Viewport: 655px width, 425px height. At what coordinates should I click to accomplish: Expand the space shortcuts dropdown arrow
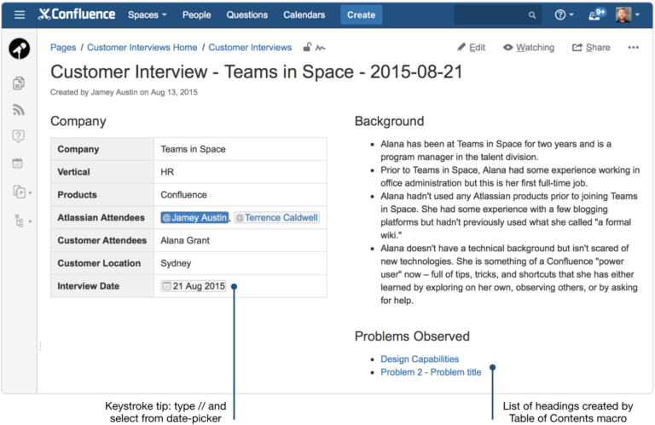pyautogui.click(x=30, y=193)
